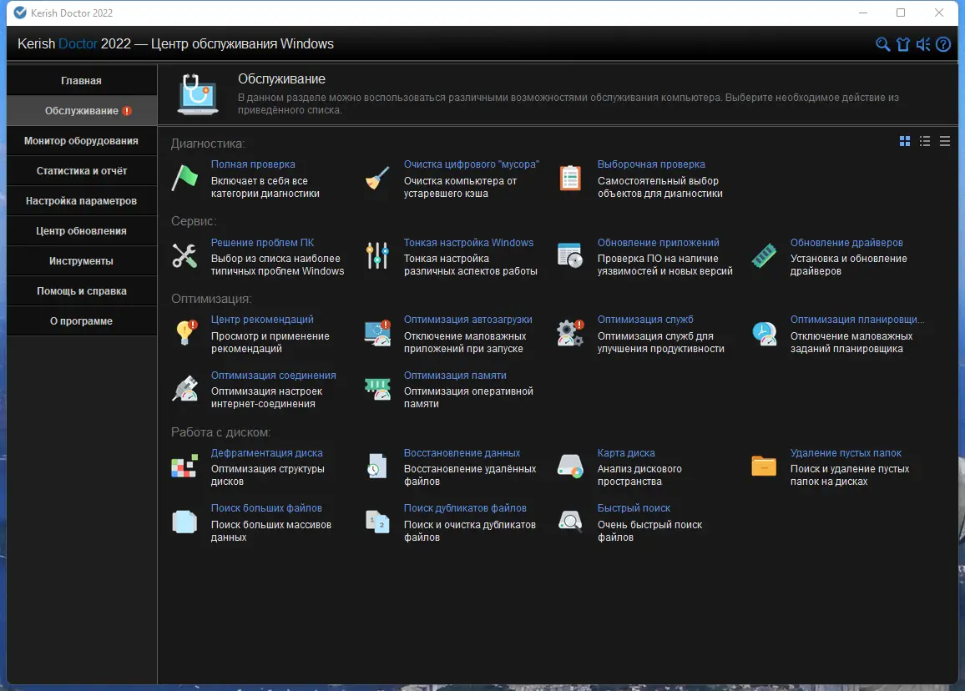
Task: Switch to compact list view icon
Action: 945,142
